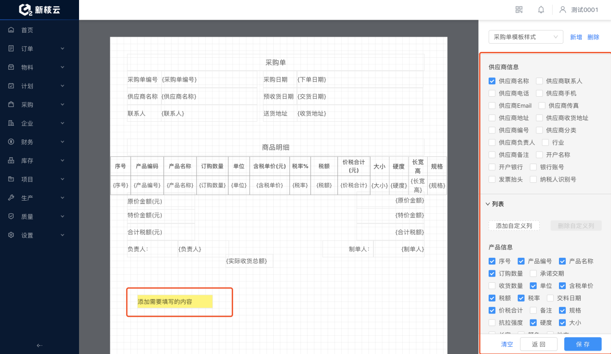The width and height of the screenshot is (611, 354).
Task: Check 纳税人识别号 checkbox
Action: (x=533, y=179)
